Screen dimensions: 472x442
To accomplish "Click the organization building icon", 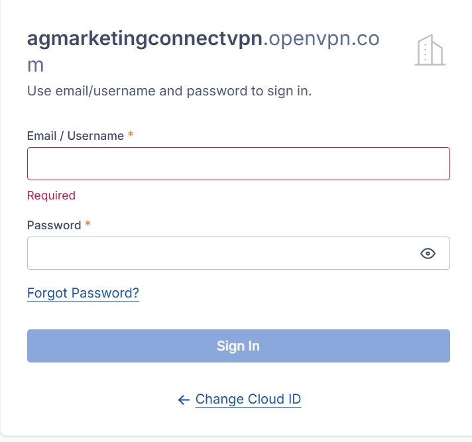I will [x=430, y=50].
